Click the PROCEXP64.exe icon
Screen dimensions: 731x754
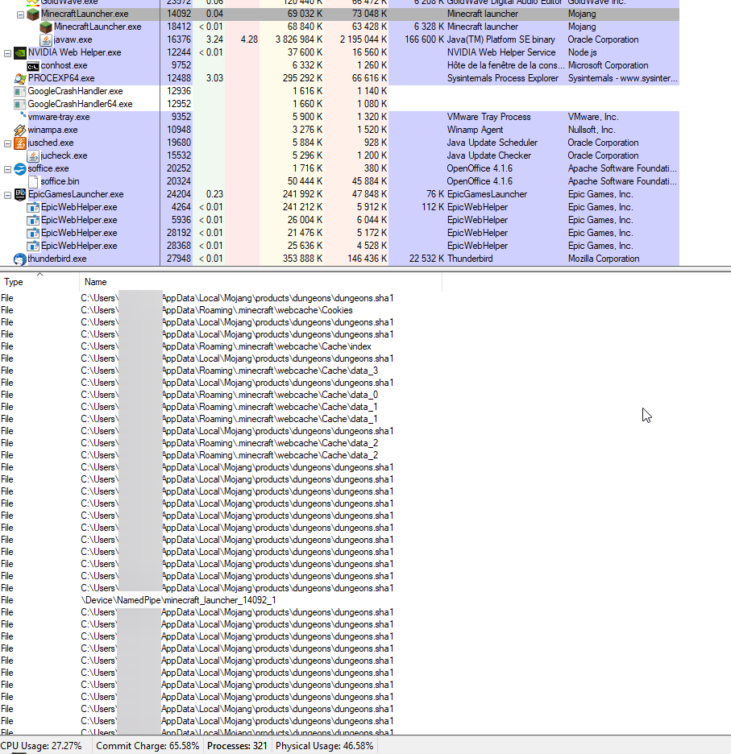click(x=19, y=78)
